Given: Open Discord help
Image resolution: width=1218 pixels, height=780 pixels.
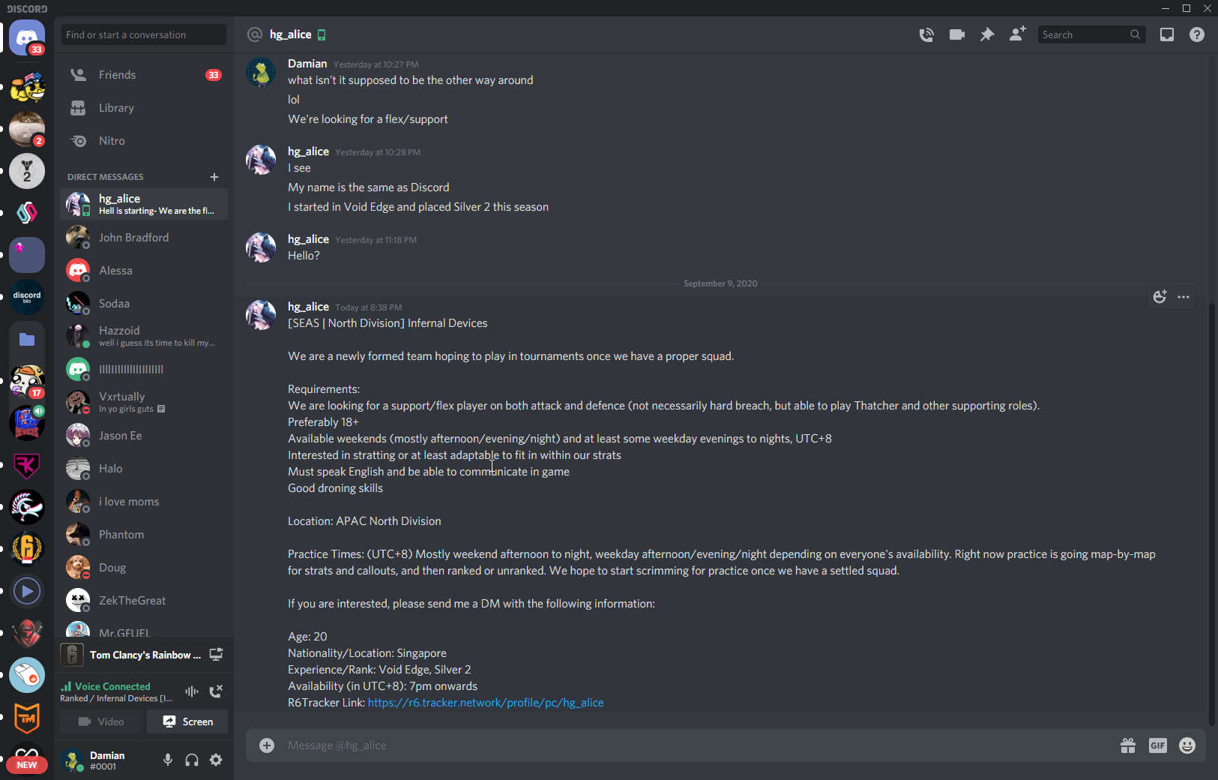Looking at the screenshot, I should click(x=1197, y=34).
